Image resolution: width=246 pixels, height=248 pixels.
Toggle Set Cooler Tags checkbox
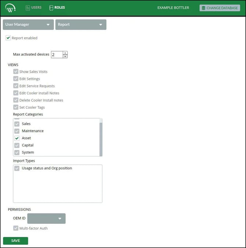click(16, 107)
